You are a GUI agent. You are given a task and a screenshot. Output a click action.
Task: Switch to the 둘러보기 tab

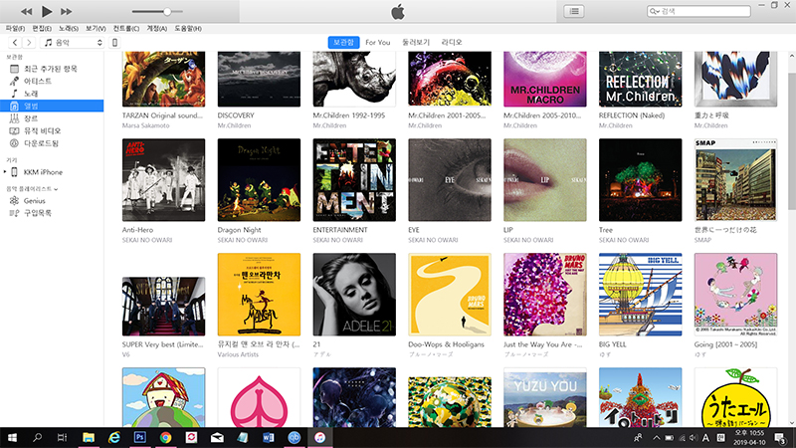(416, 42)
